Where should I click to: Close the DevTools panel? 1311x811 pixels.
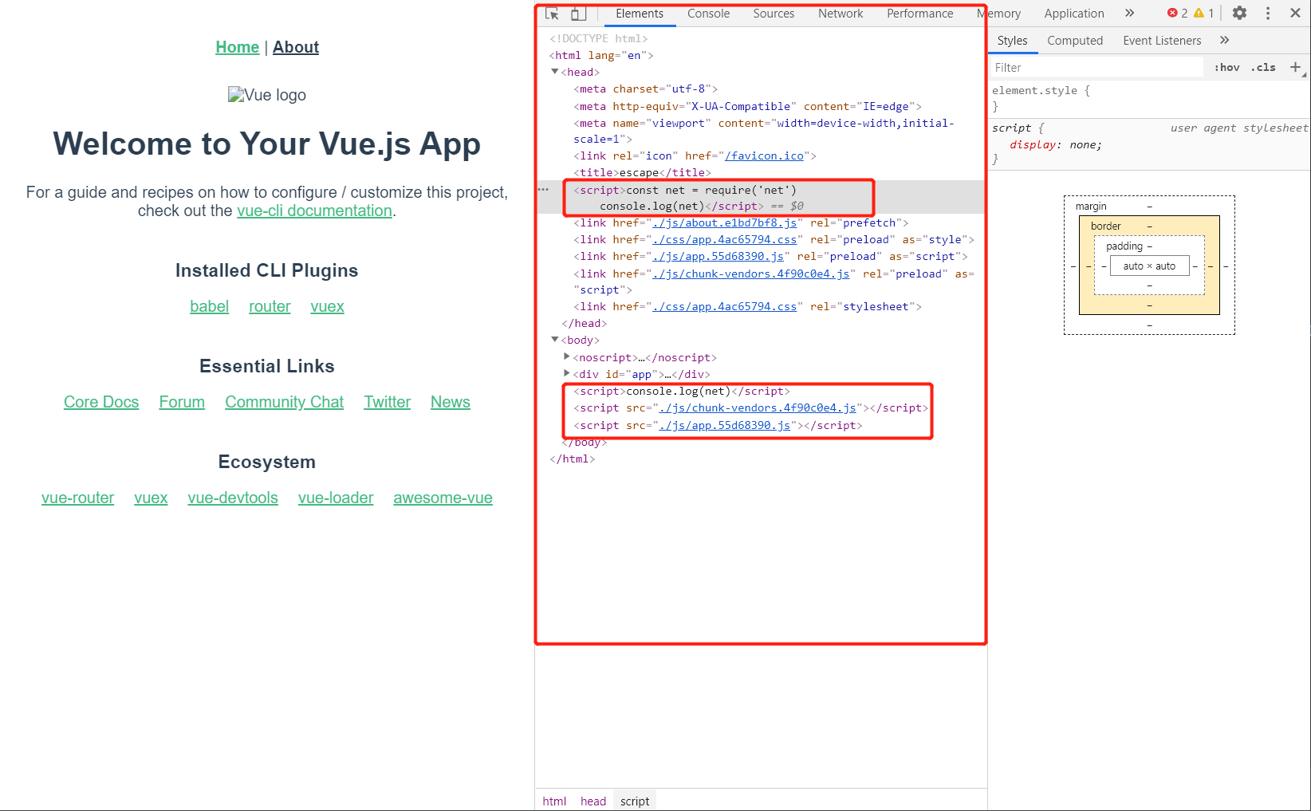click(1295, 13)
